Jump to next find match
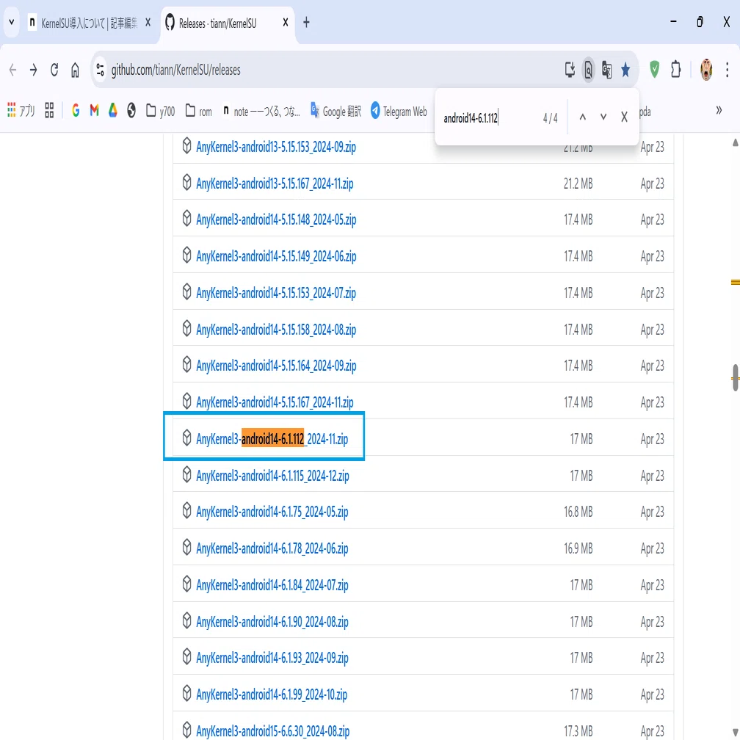The height and width of the screenshot is (740, 740). pos(603,117)
